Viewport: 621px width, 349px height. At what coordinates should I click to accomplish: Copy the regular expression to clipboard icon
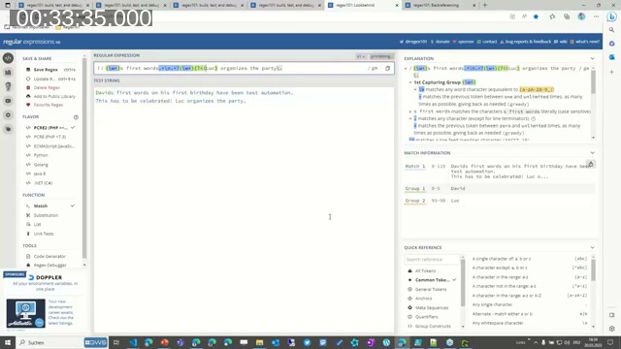coord(387,68)
